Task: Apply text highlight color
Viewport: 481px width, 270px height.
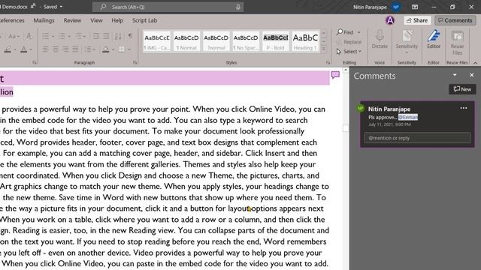Action: 8,49
